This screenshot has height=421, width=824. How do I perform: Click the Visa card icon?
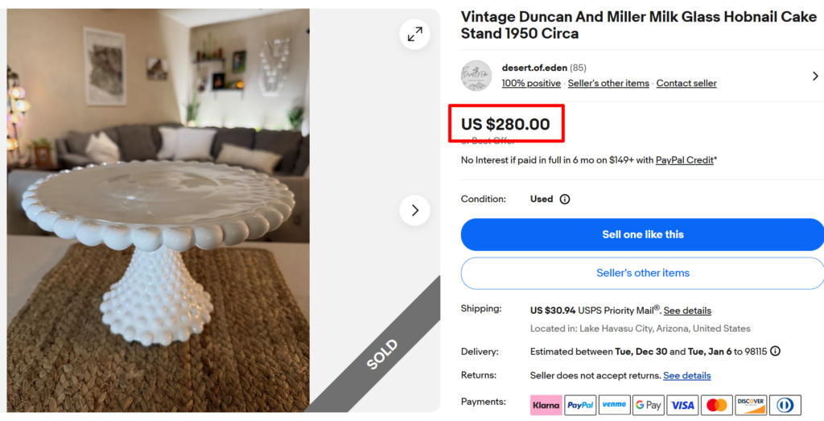(x=682, y=405)
